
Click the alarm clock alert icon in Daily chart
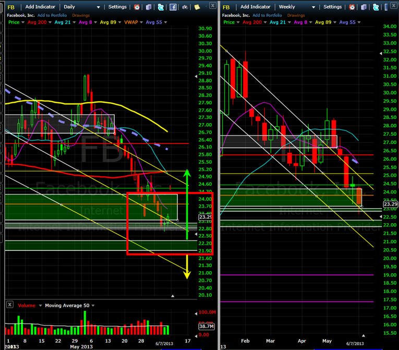[137, 7]
